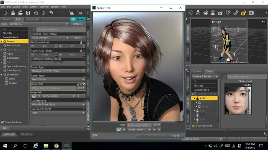Click Close in the Render window
Screen dimensions: 268x150
176,136
